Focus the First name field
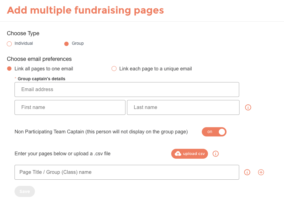Image resolution: width=284 pixels, height=209 pixels. click(70, 107)
